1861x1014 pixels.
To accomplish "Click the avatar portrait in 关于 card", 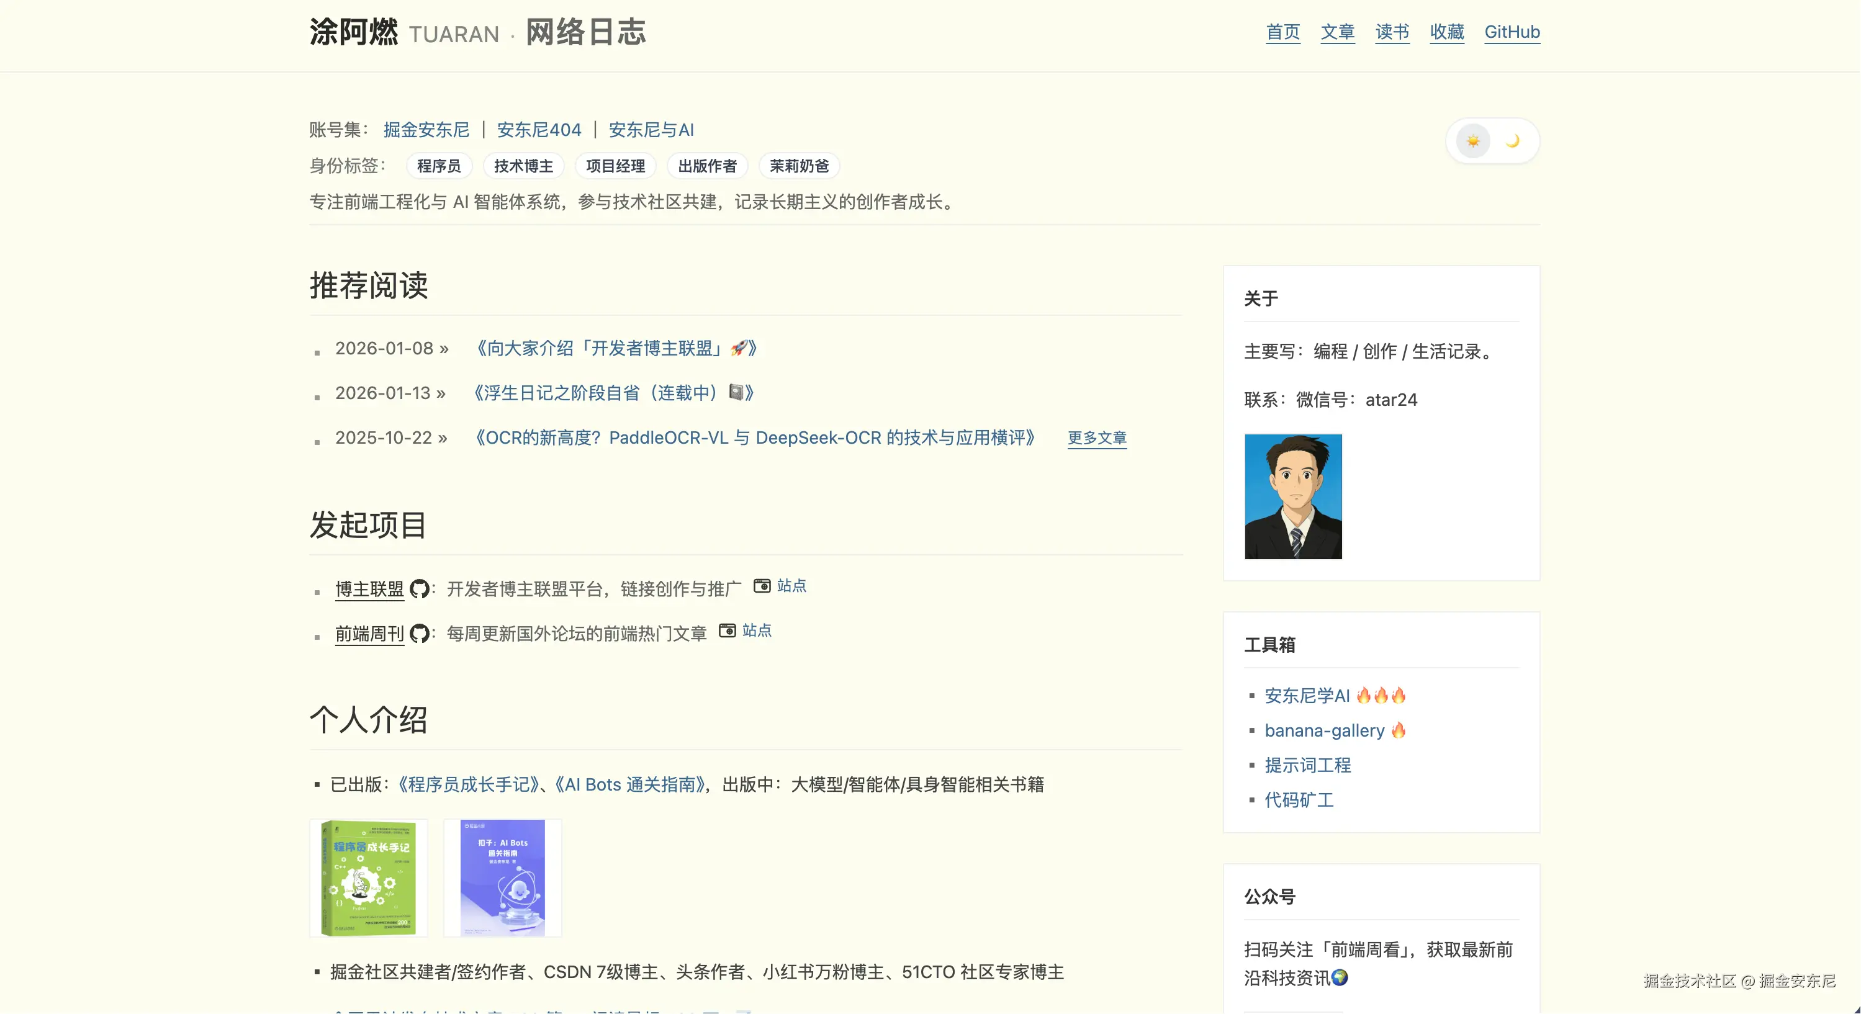I will (1292, 496).
